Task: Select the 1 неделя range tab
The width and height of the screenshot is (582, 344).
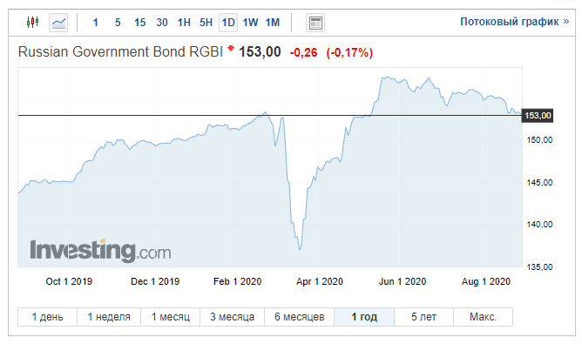Action: 109,317
